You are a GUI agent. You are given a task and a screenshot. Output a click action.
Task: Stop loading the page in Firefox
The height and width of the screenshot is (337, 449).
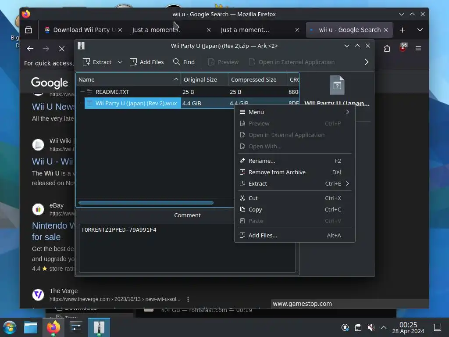click(x=61, y=49)
